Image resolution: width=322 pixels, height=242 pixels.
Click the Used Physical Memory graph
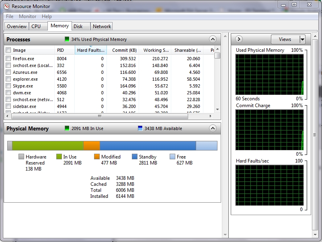269,74
